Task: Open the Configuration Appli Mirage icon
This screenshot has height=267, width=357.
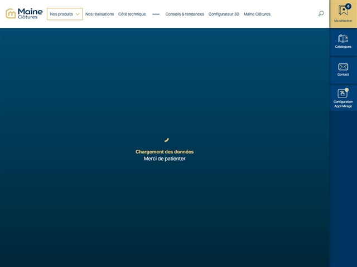Action: (x=342, y=93)
